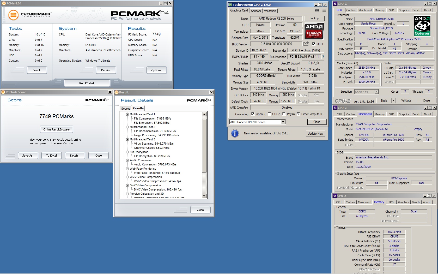Click Update Now button in GPU-Z
438x274 pixels.
pyautogui.click(x=315, y=134)
